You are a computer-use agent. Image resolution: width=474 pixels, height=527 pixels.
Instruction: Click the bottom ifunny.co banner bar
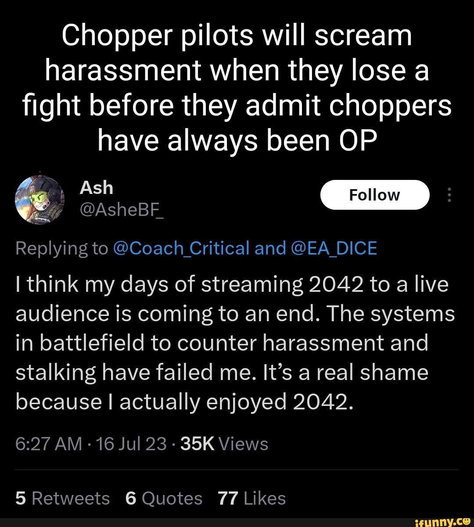(237, 522)
